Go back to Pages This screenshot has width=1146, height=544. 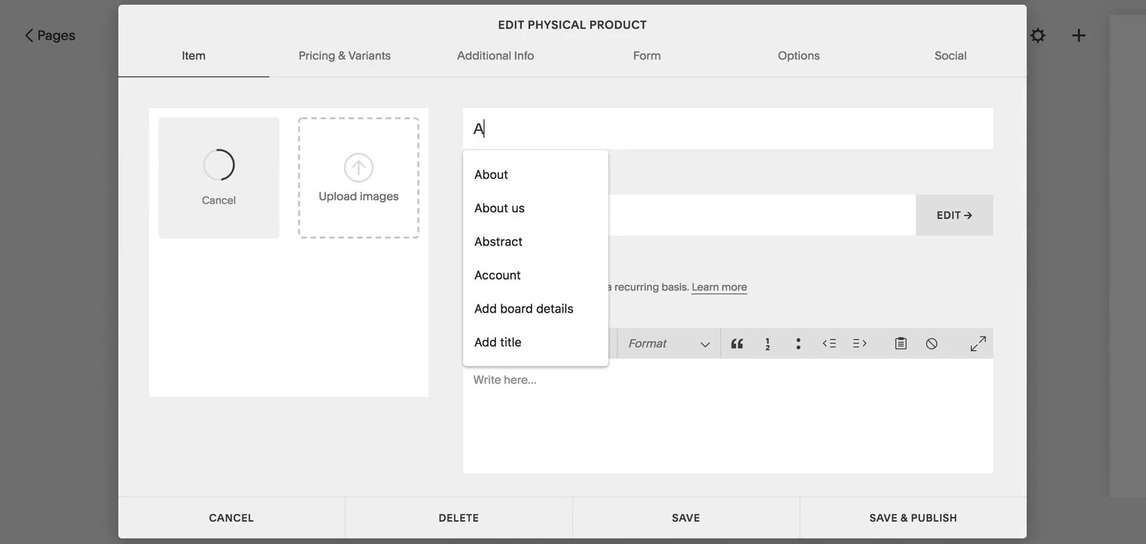50,35
